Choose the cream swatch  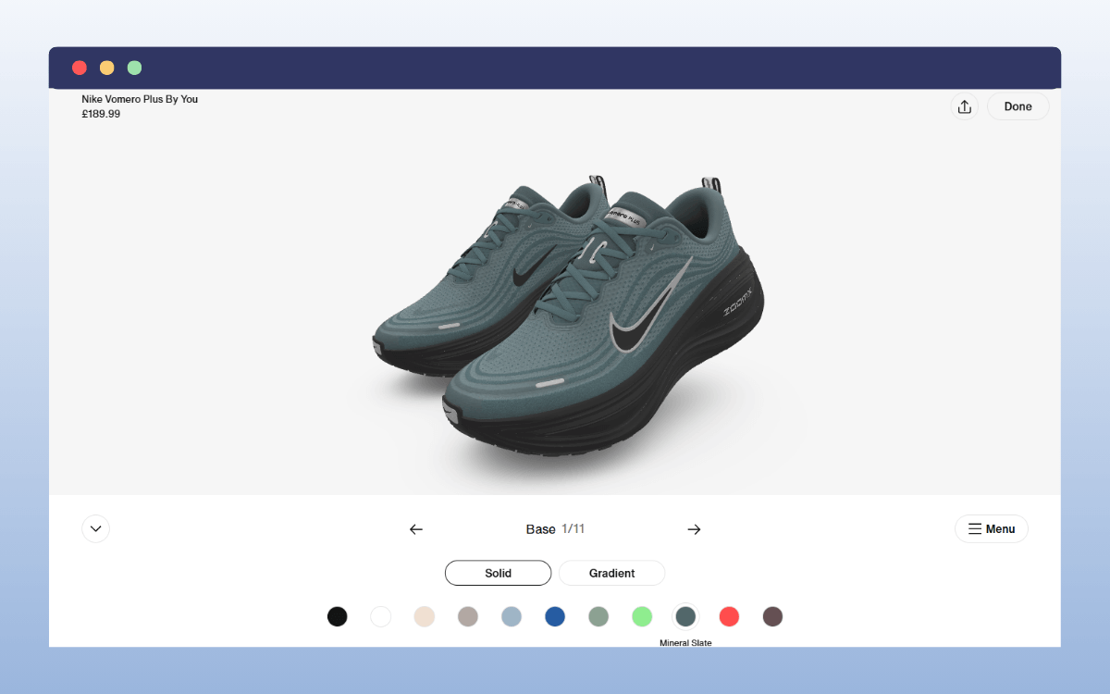425,616
